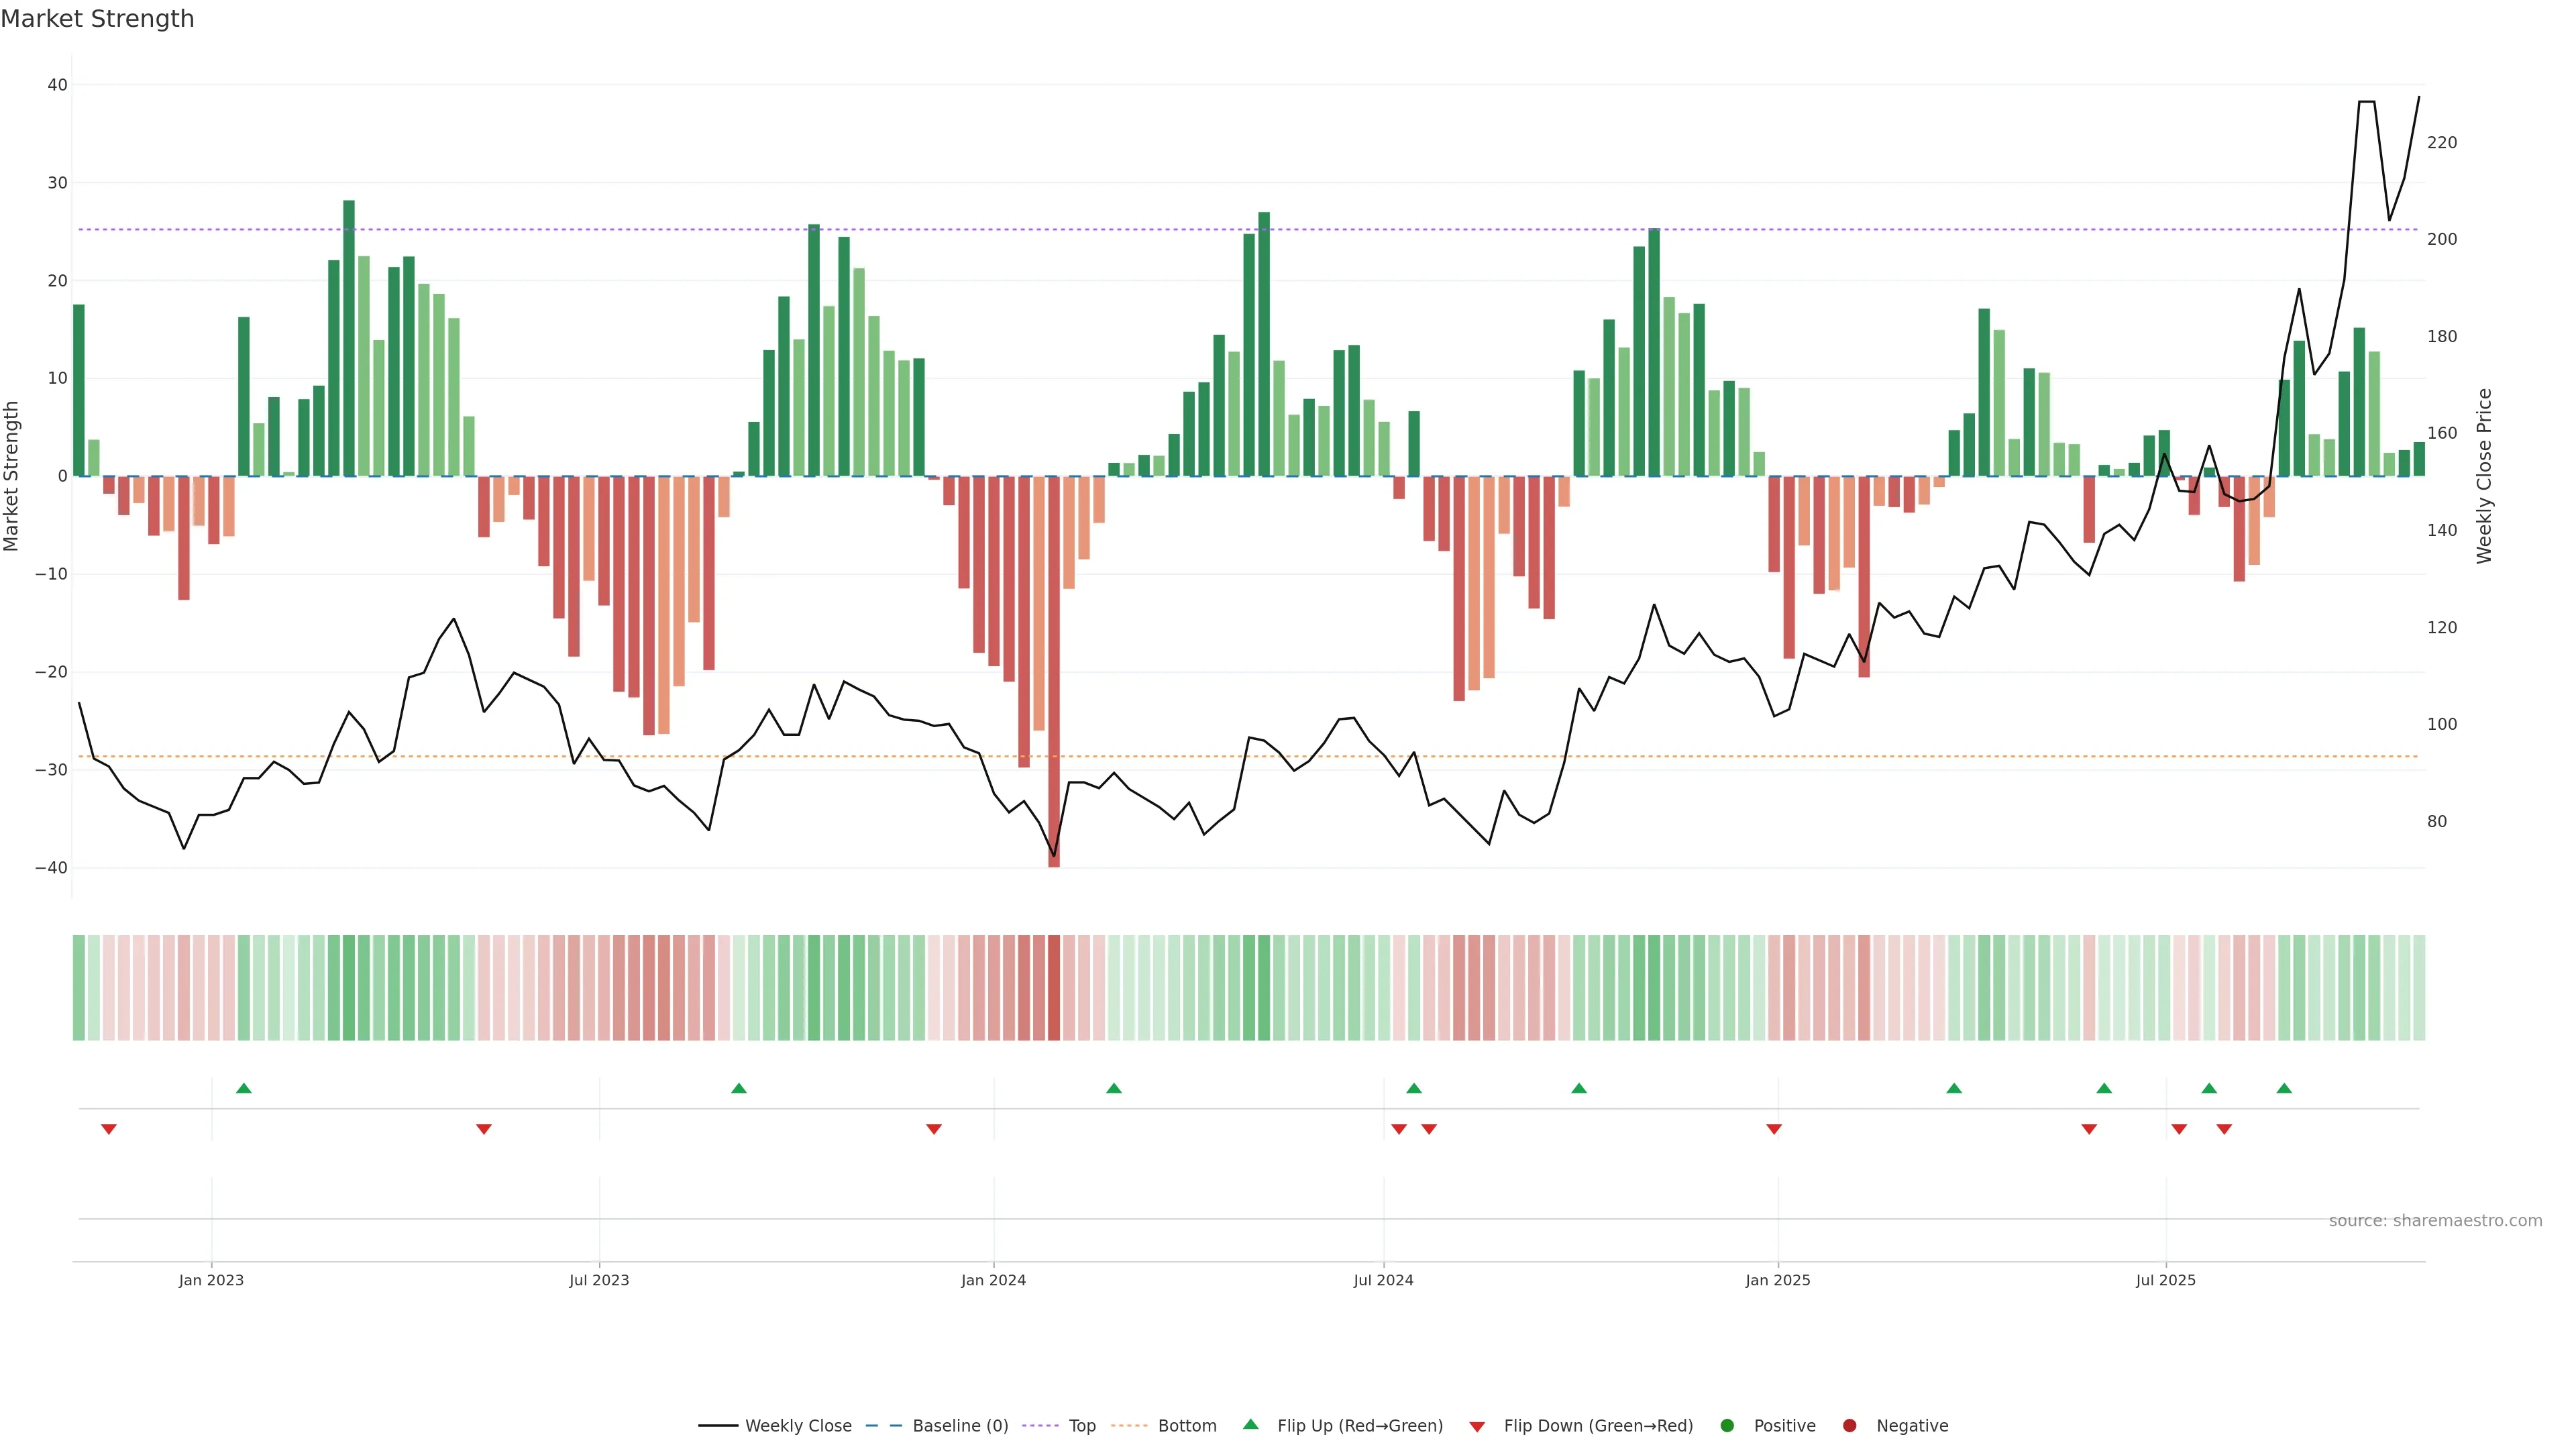
Task: Click the source: sharemaestro.com text
Action: point(2435,1220)
